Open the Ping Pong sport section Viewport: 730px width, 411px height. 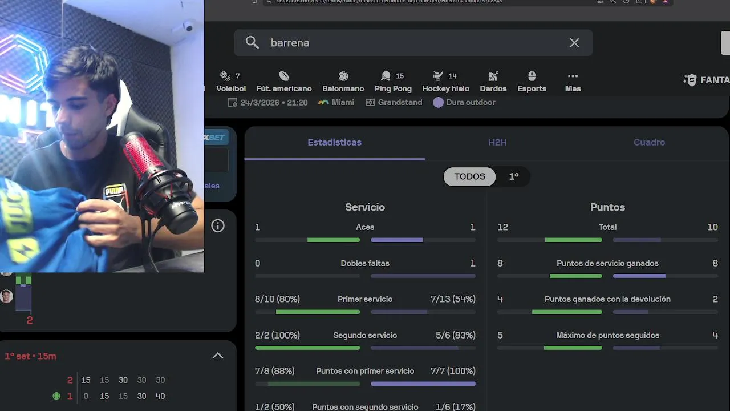pyautogui.click(x=393, y=82)
